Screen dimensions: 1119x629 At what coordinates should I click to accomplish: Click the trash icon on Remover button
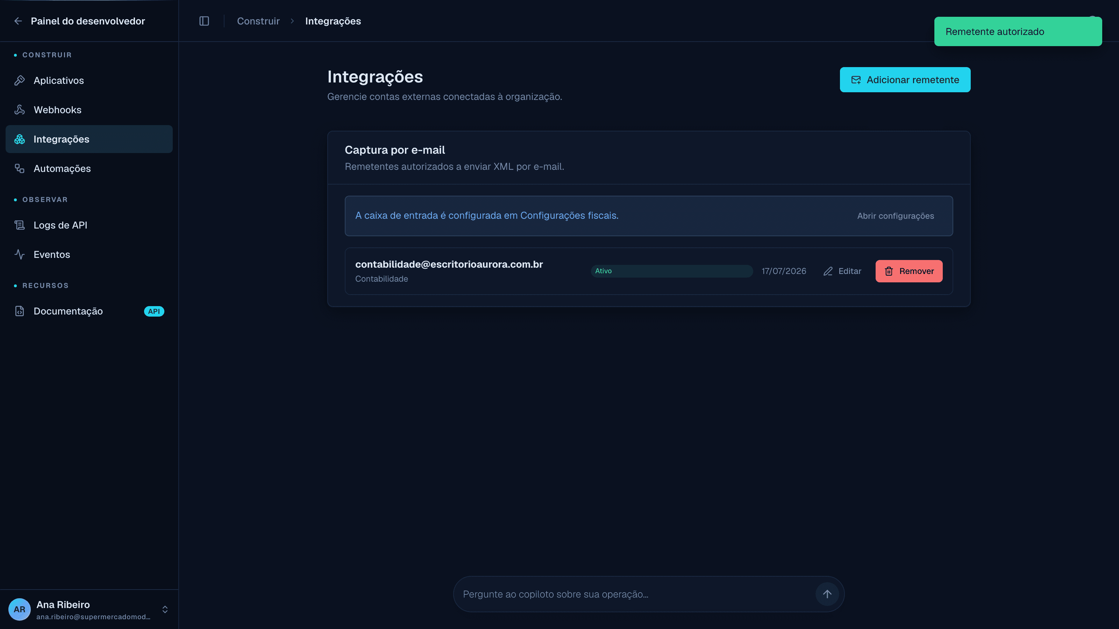889,271
